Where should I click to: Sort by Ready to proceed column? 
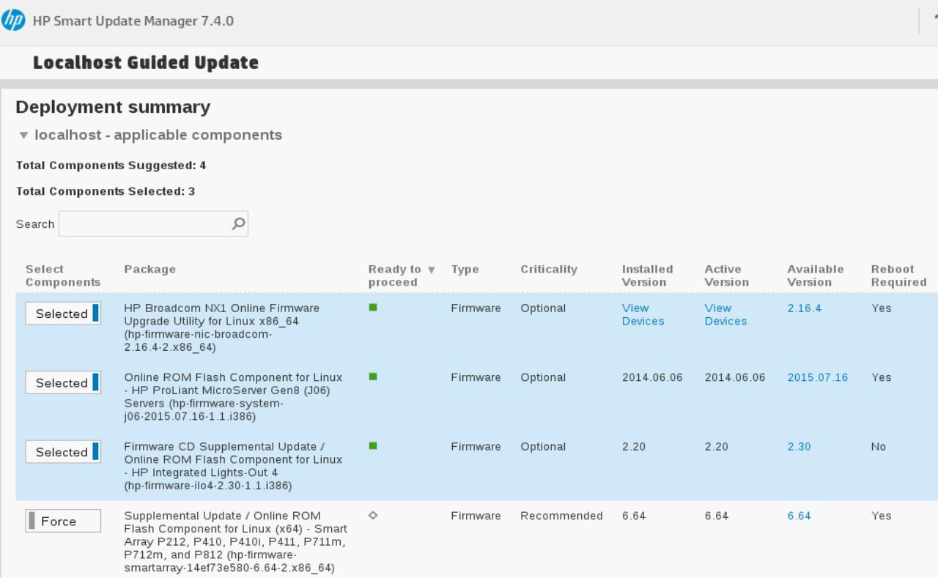[402, 275]
